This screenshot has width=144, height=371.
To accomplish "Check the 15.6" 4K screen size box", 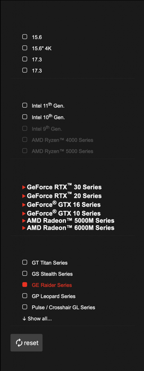I will 25,48.
